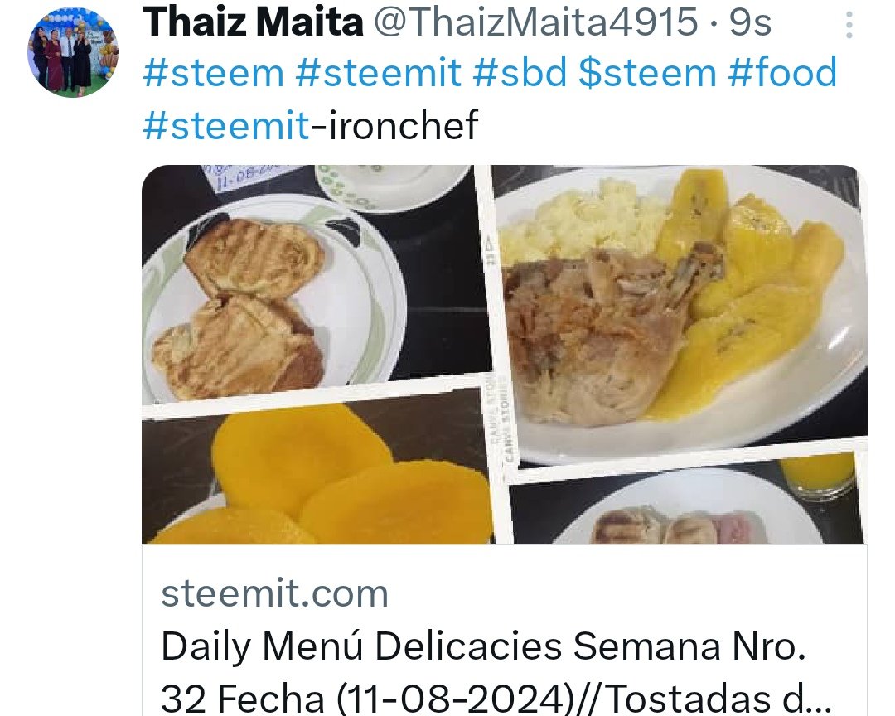Open the 9s tweet timestamp
The width and height of the screenshot is (895, 716).
[750, 22]
